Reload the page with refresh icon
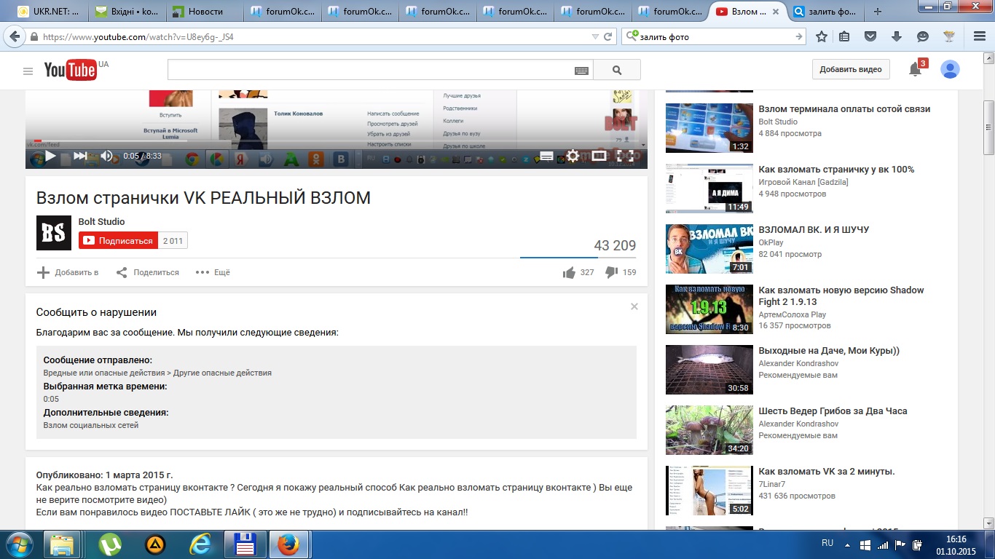Screen dimensions: 995x559 [x=608, y=36]
